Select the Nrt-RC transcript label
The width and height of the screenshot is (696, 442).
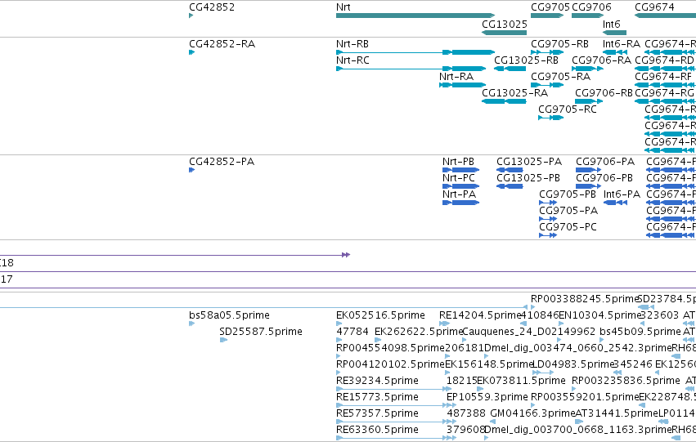(352, 60)
